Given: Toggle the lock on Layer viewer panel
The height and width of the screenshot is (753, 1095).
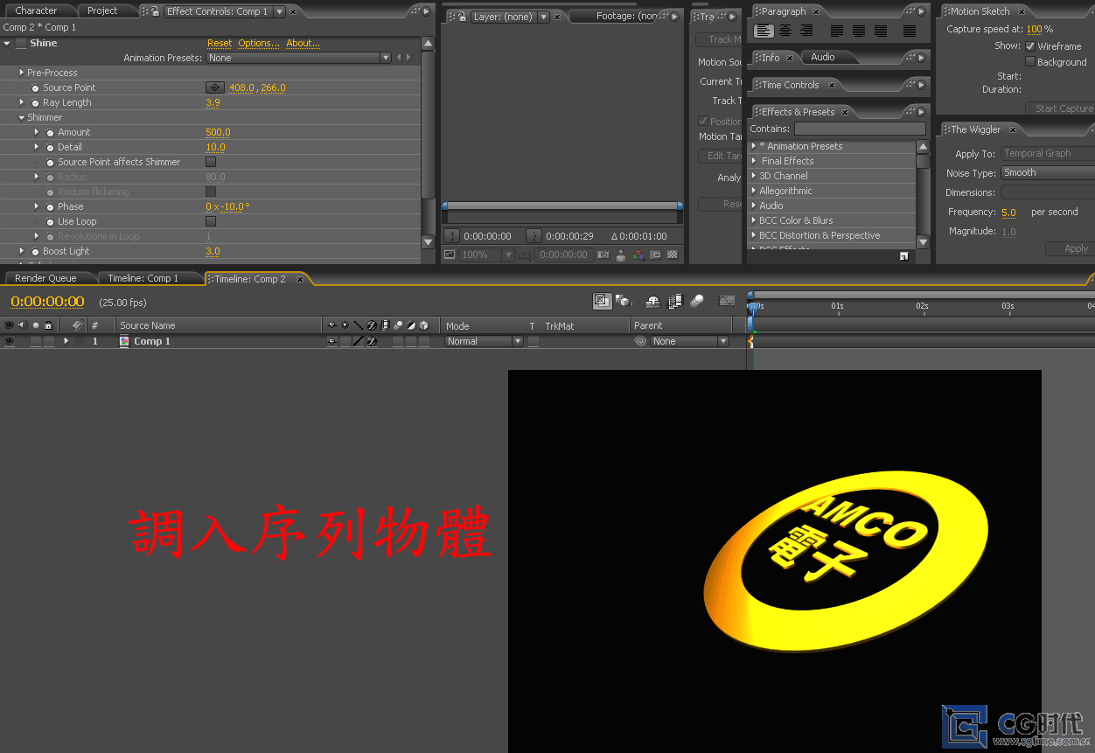Looking at the screenshot, I should point(462,17).
